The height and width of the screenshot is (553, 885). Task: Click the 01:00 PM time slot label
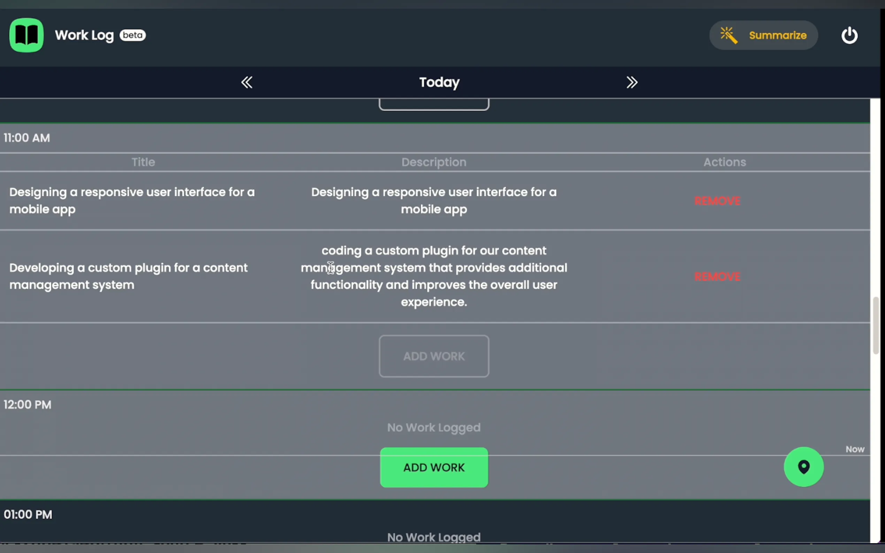click(28, 514)
